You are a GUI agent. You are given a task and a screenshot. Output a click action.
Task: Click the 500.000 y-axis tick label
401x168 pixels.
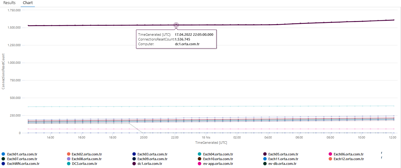[15, 98]
